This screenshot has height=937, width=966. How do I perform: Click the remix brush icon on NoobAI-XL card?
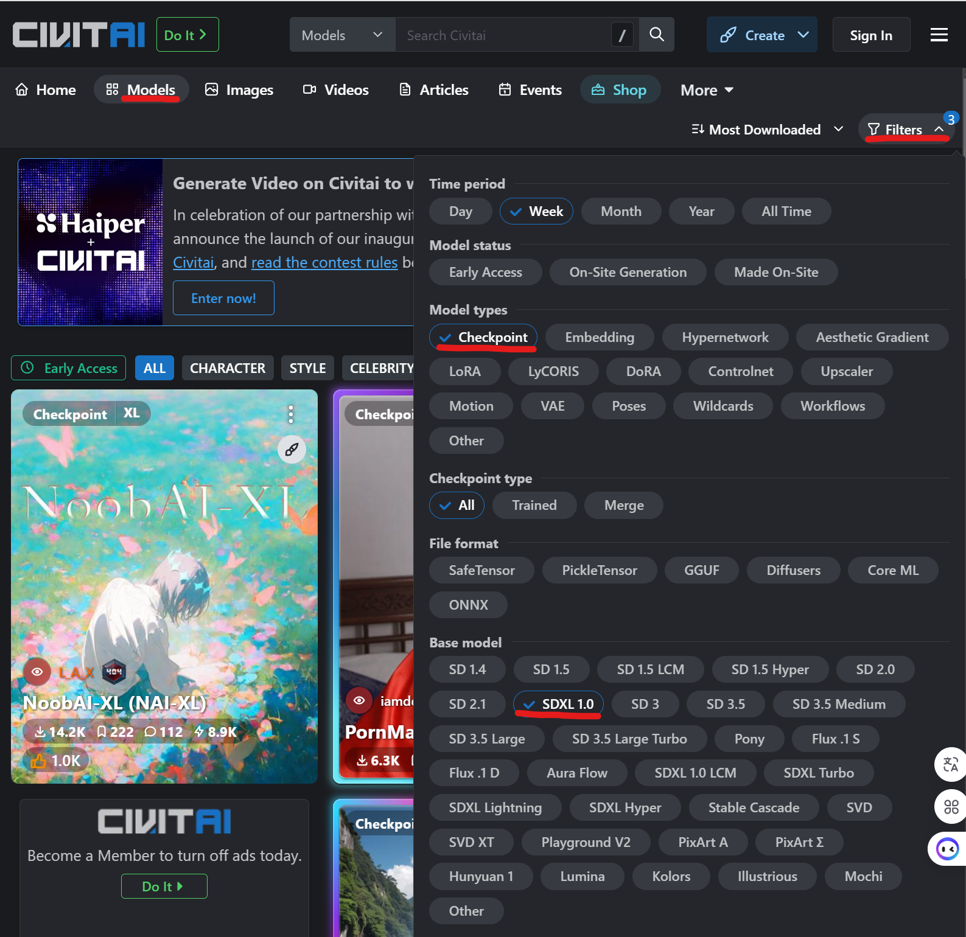click(292, 450)
